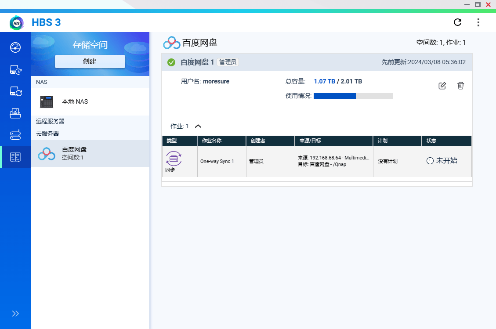Delete the 百度网盘 1 storage space
The width and height of the screenshot is (496, 329).
pyautogui.click(x=460, y=86)
